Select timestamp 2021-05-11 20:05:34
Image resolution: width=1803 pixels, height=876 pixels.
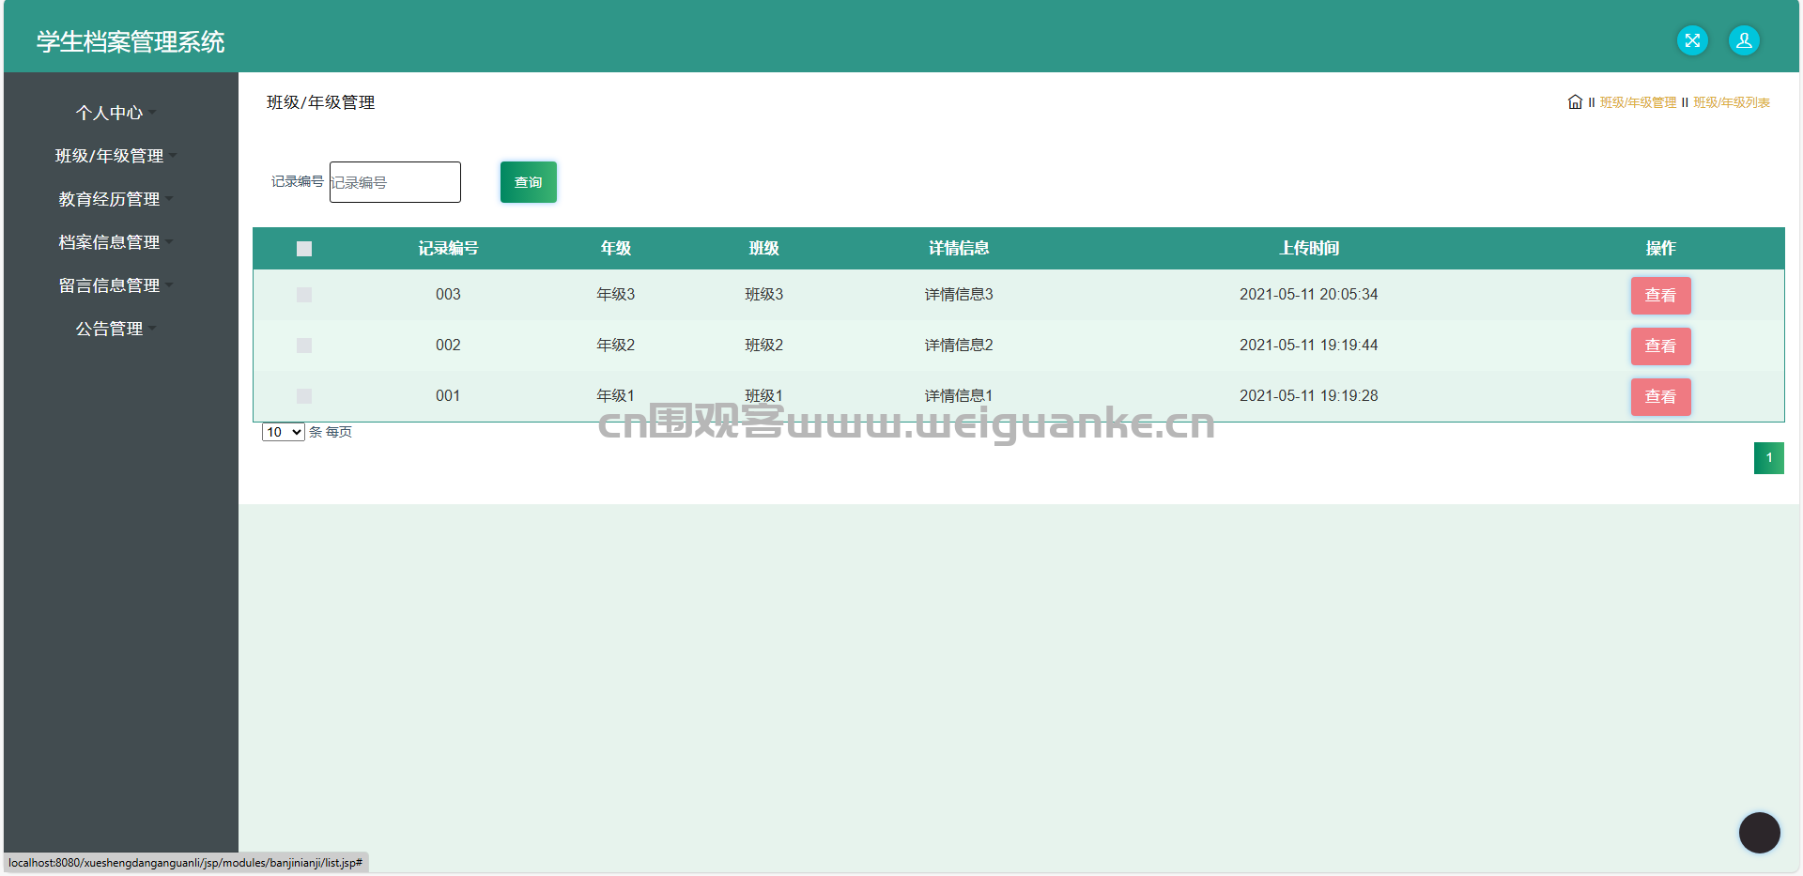tap(1309, 295)
